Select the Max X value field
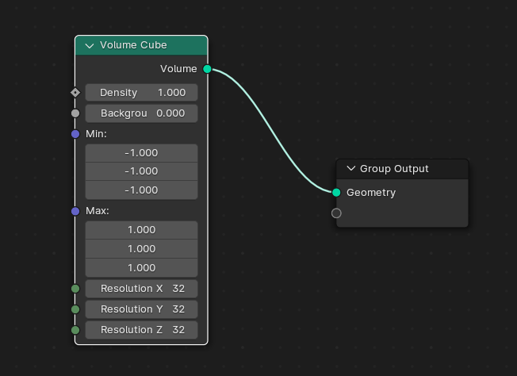Image resolution: width=517 pixels, height=376 pixels. (141, 230)
